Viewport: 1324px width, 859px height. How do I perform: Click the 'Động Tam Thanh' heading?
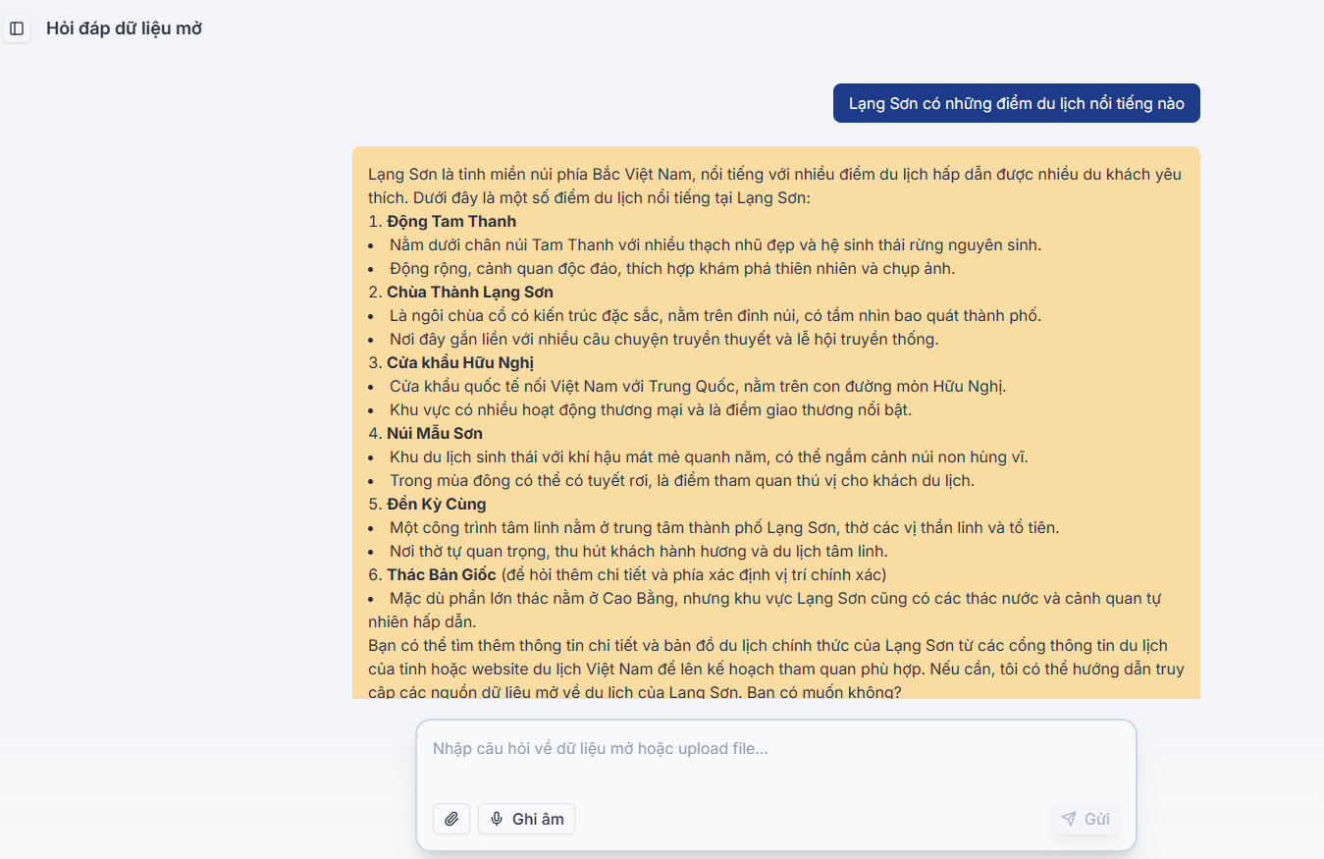pyautogui.click(x=450, y=222)
